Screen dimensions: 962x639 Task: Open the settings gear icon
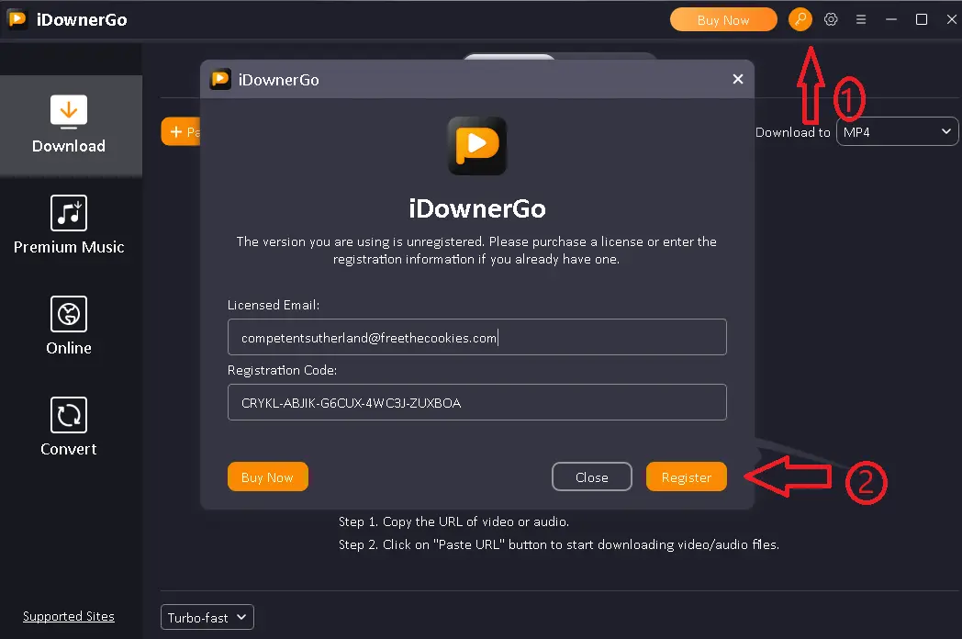point(831,19)
